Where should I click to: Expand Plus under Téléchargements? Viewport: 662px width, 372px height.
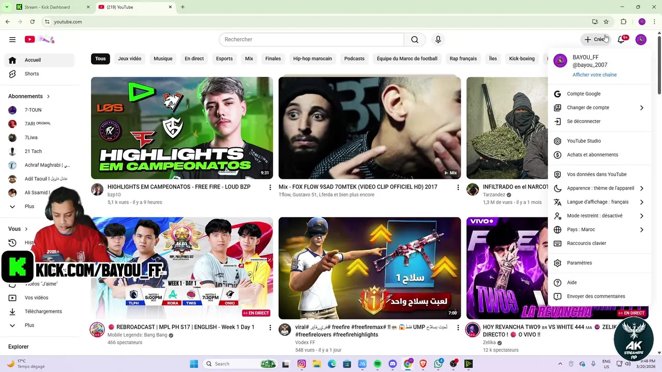pos(39,326)
